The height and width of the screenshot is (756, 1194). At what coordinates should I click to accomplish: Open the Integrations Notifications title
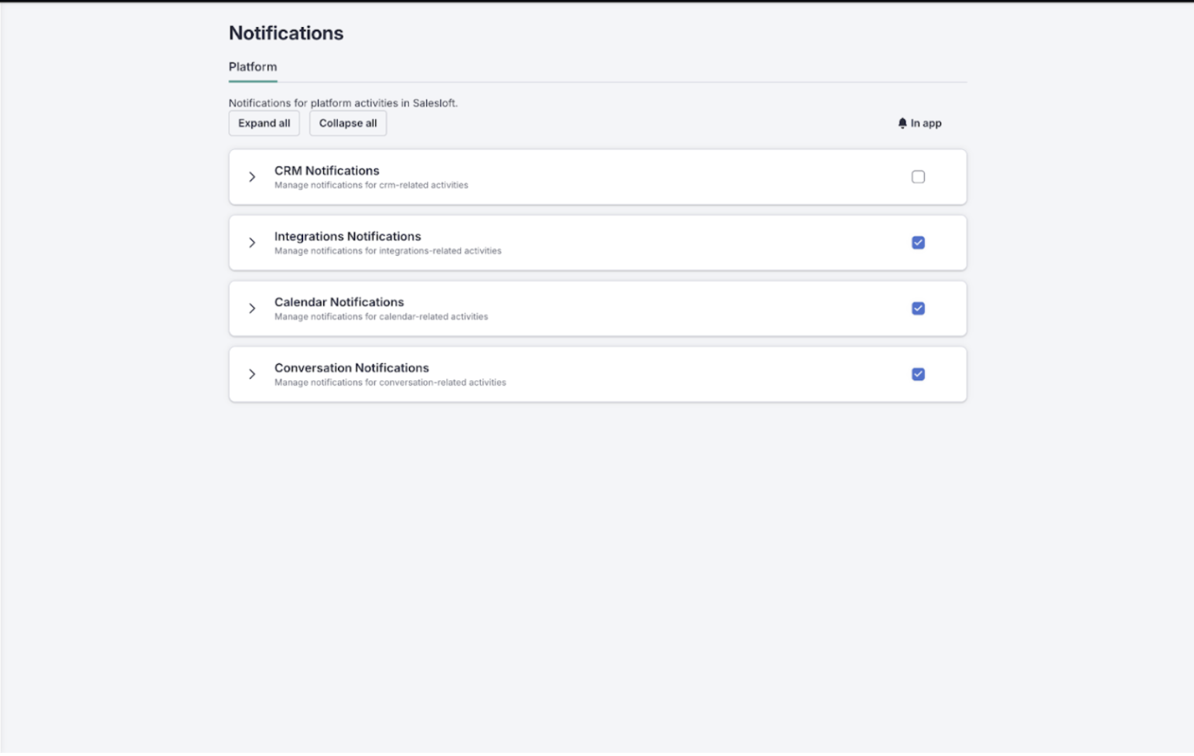point(348,237)
